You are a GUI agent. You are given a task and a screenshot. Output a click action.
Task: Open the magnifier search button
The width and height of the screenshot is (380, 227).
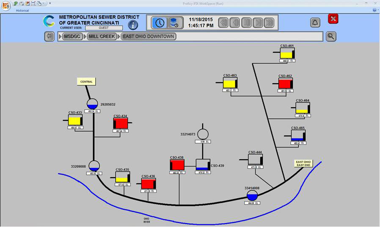331,36
